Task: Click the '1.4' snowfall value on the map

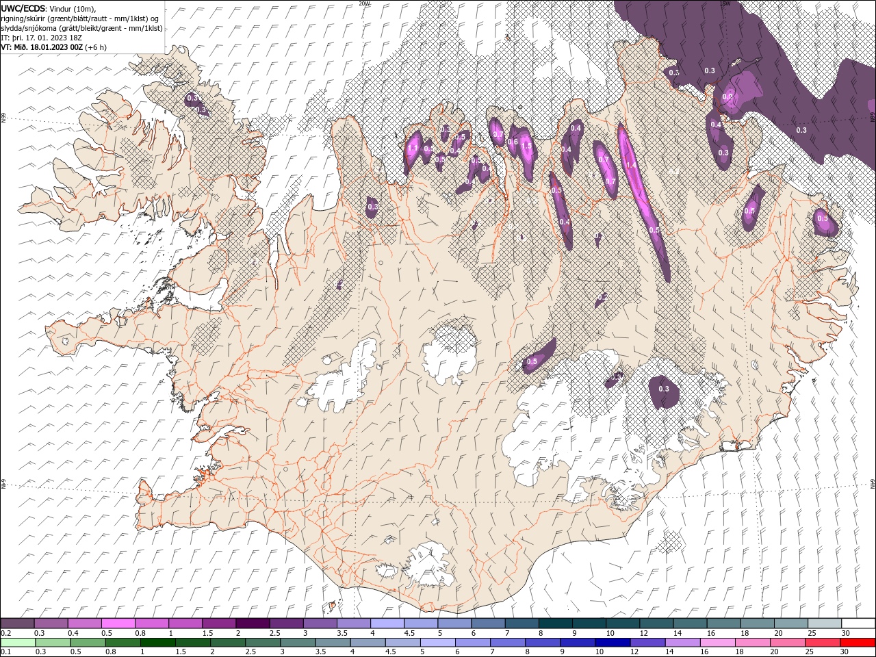Action: tap(631, 165)
